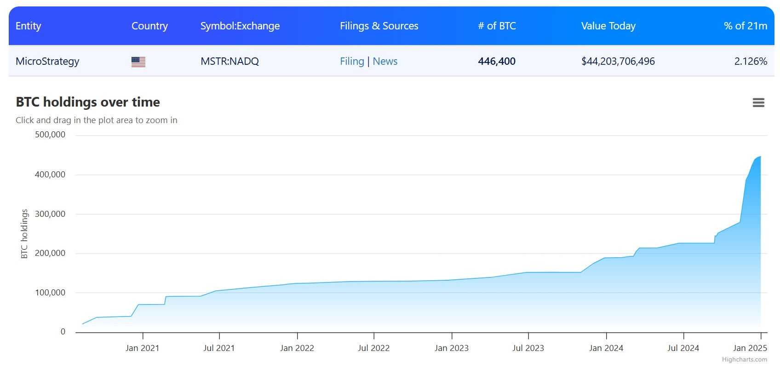Click the # of BTC column header

[497, 26]
